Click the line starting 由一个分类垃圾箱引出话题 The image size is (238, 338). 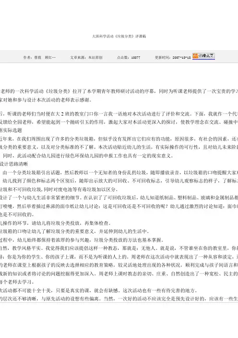click(120, 173)
